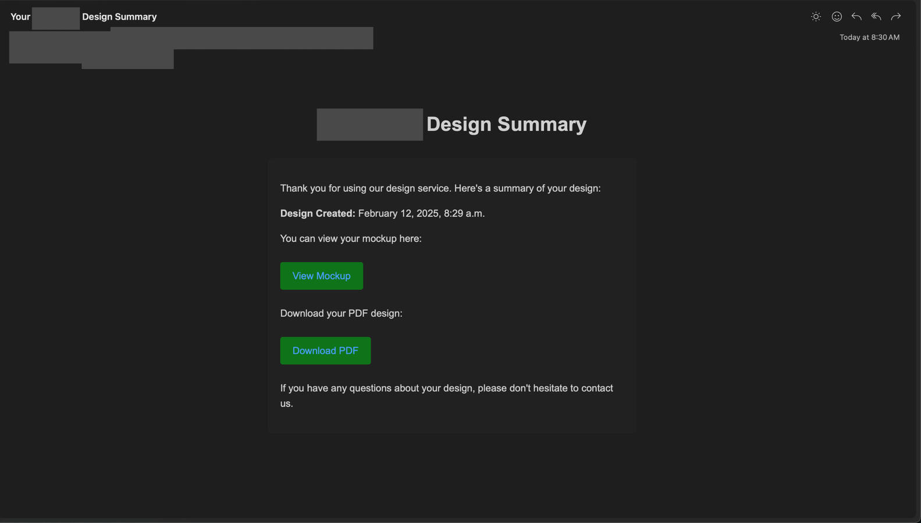Image resolution: width=921 pixels, height=523 pixels.
Task: Click the redacted recipient line under sender
Action: pyautogui.click(x=127, y=59)
